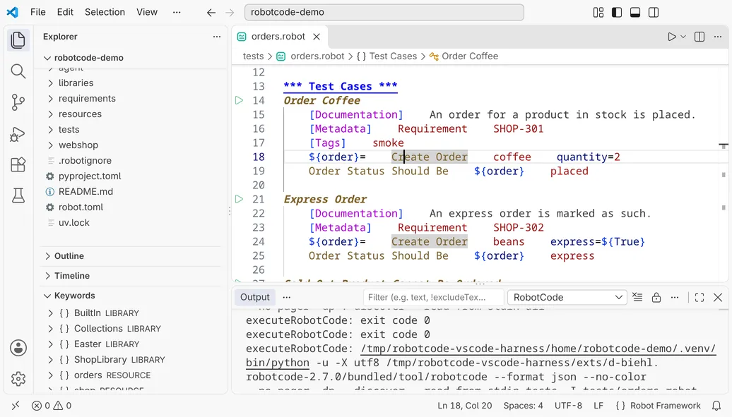Expand the BuiltIn library keywords
Viewport: 732px width, 417px height.
point(131,313)
